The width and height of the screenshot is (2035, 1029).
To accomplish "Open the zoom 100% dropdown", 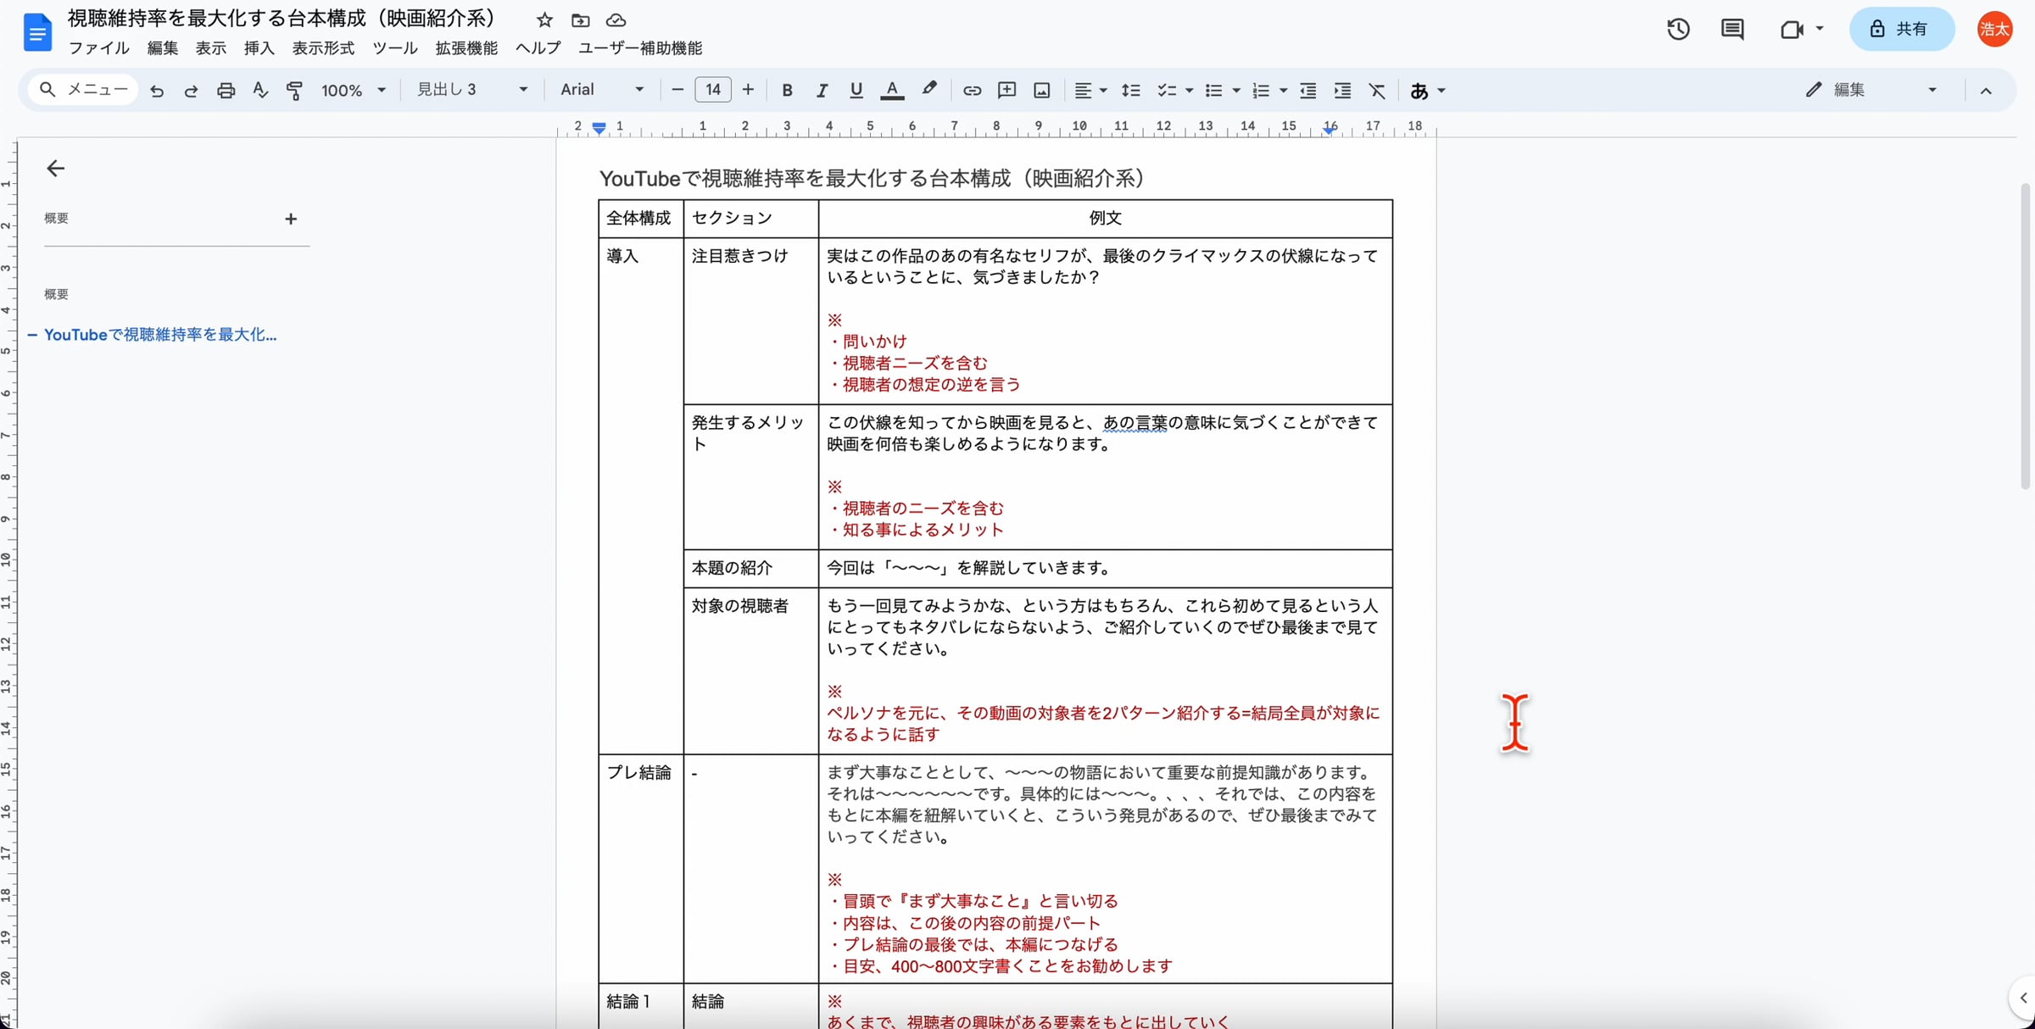I will (x=354, y=91).
